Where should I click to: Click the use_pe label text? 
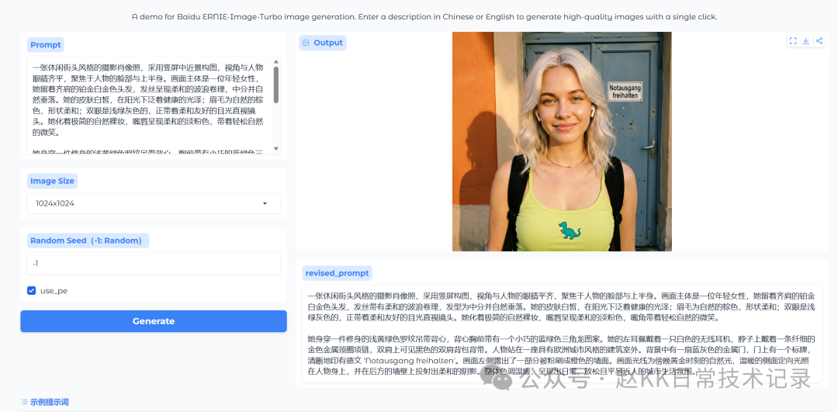[54, 291]
